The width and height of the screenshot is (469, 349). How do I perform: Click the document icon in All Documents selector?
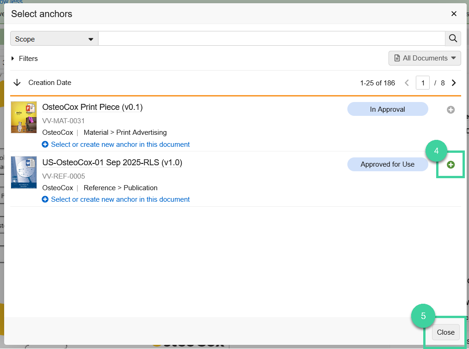tap(399, 58)
